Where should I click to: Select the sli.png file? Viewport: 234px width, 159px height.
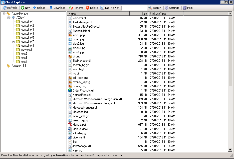(76, 56)
